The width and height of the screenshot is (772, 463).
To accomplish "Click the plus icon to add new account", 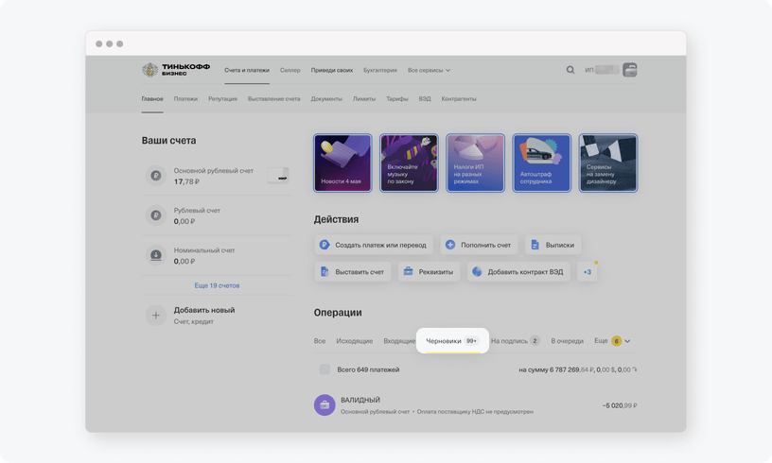I will coord(155,316).
